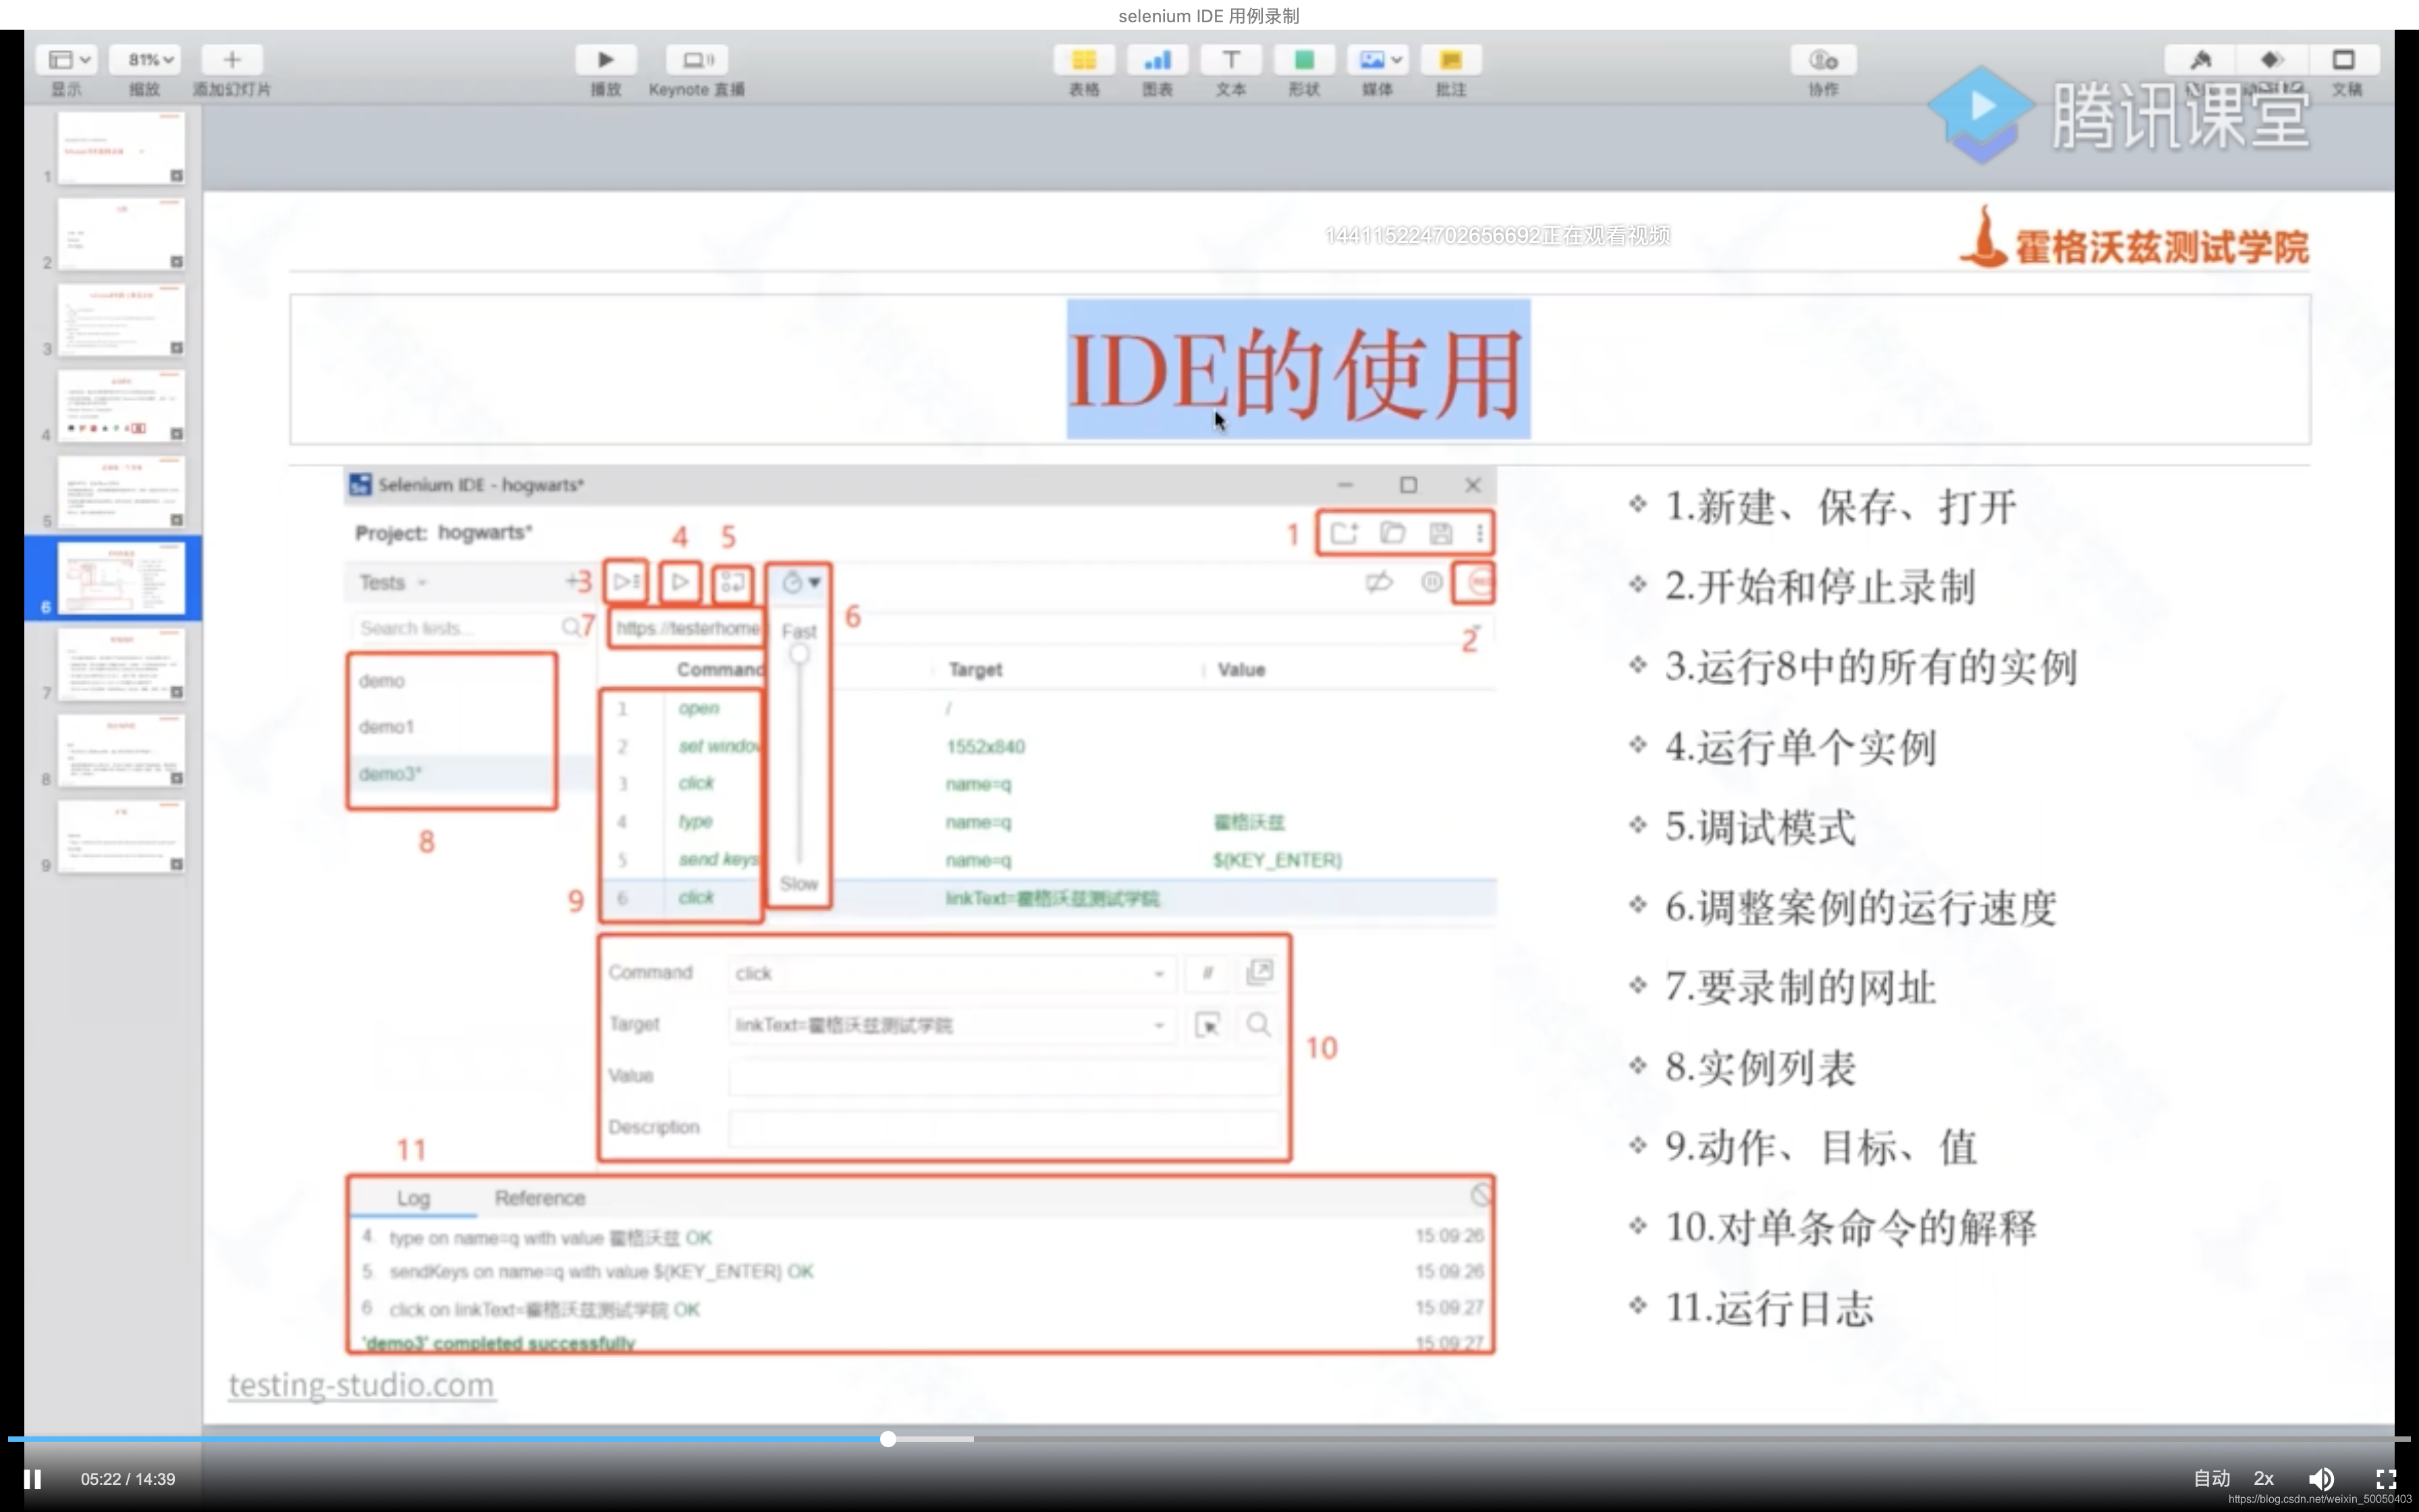
Task: Enter fullscreen video mode
Action: pyautogui.click(x=2386, y=1479)
